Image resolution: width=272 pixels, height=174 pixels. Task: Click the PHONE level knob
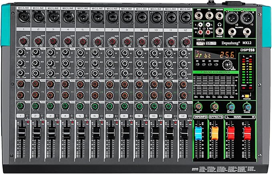pyautogui.click(x=247, y=106)
